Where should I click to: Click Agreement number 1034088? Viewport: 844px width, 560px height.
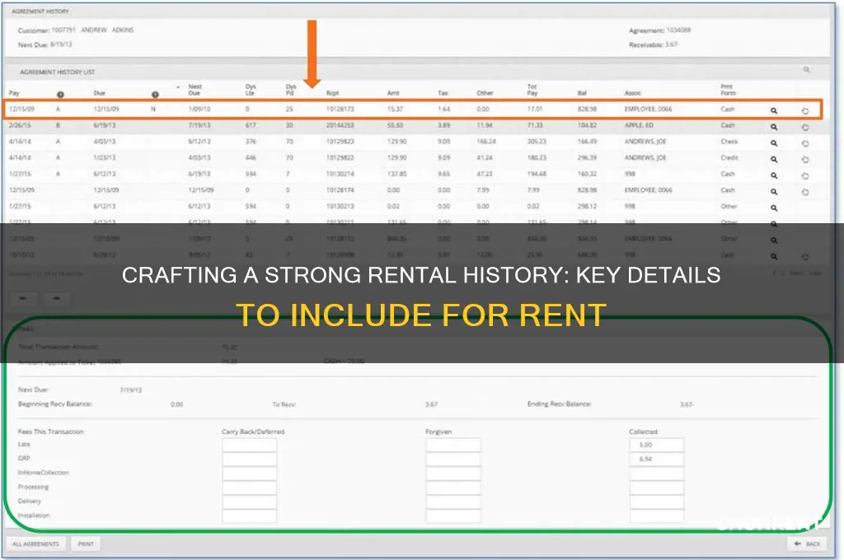tap(678, 30)
